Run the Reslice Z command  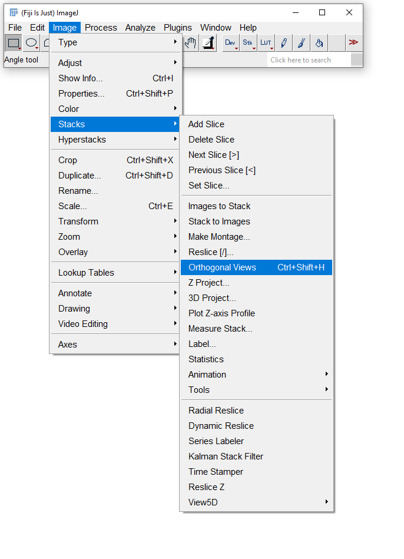point(206,487)
